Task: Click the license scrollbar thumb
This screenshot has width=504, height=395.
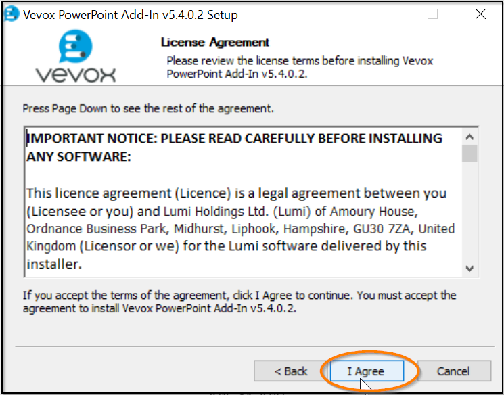Action: tap(469, 154)
